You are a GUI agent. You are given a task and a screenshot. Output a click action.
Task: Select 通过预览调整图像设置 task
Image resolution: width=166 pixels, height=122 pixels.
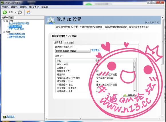click(x=19, y=23)
